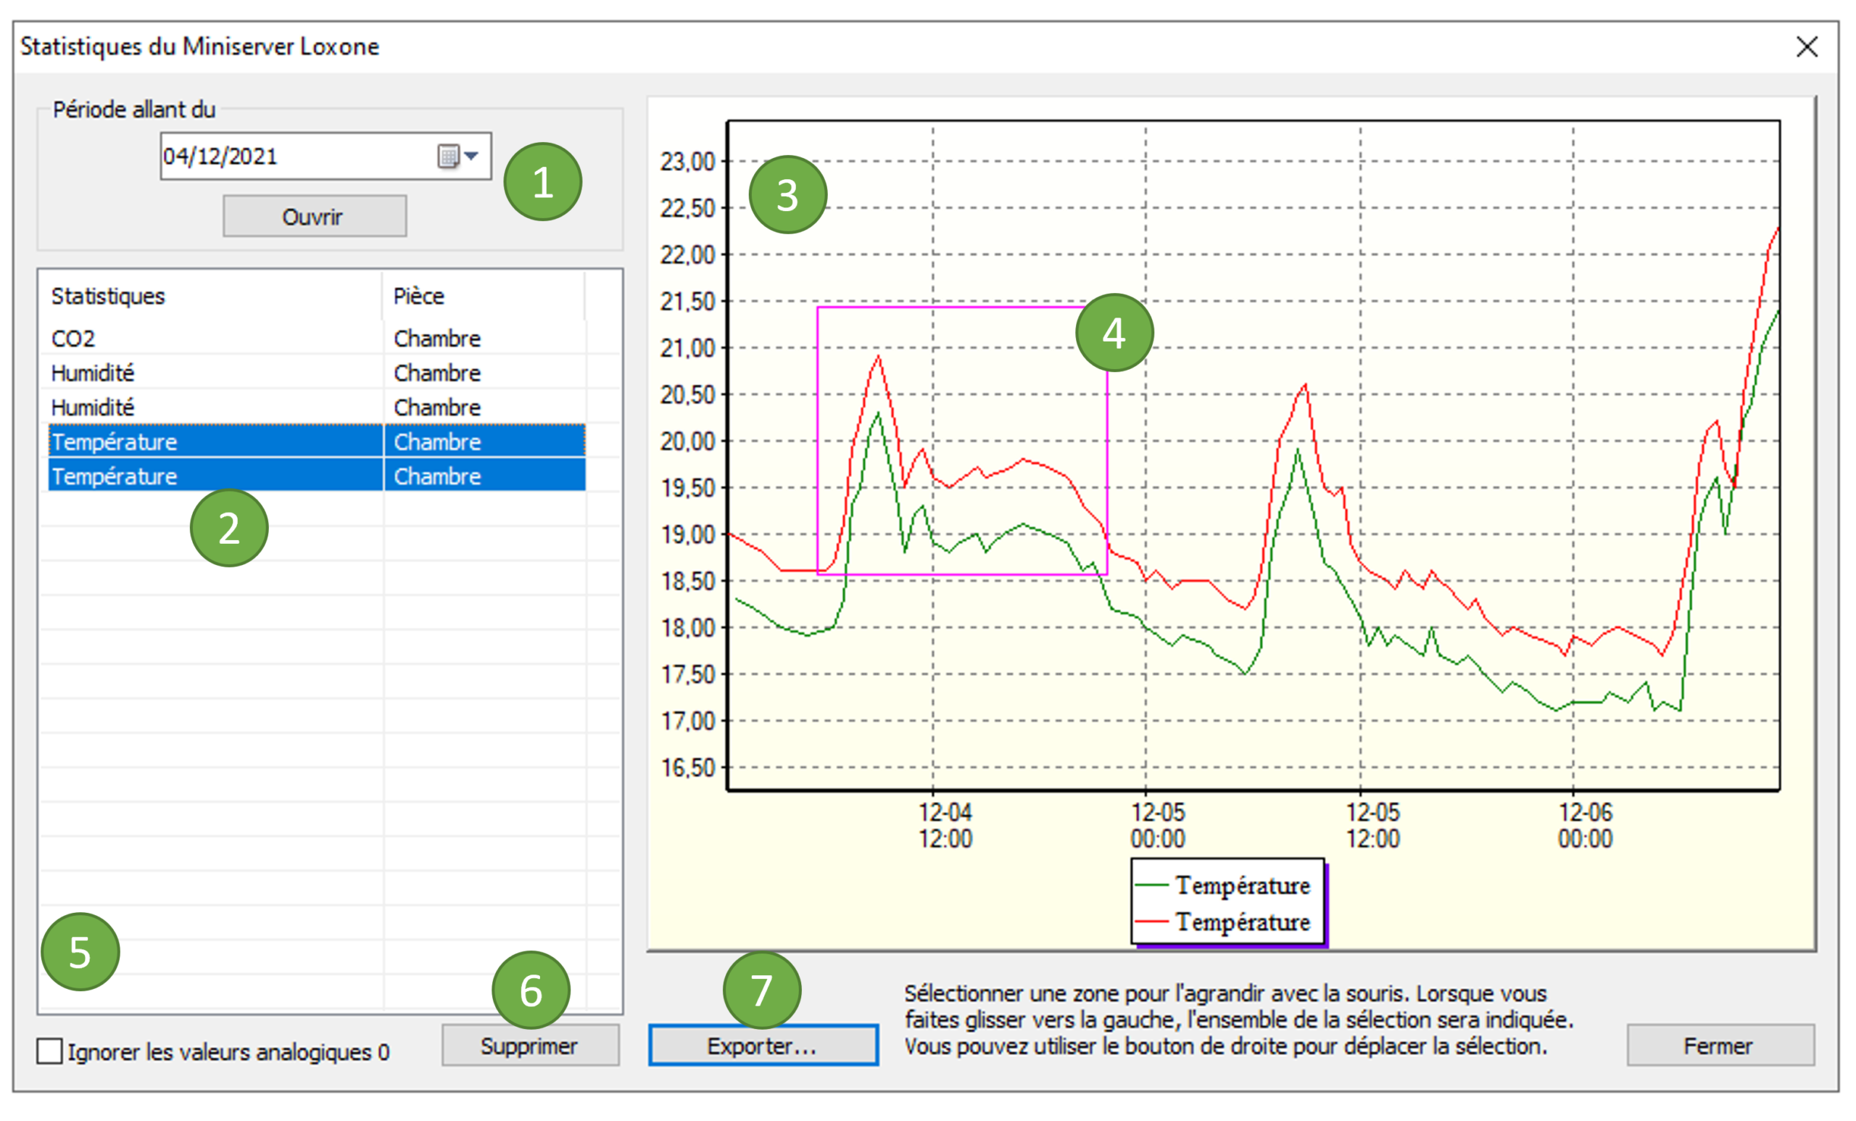
Task: Click green numbered marker 5 in list
Action: 80,951
